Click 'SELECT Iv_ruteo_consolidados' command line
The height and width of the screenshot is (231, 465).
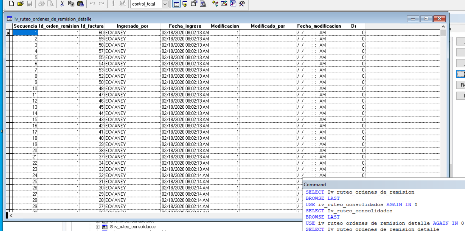[349, 211]
